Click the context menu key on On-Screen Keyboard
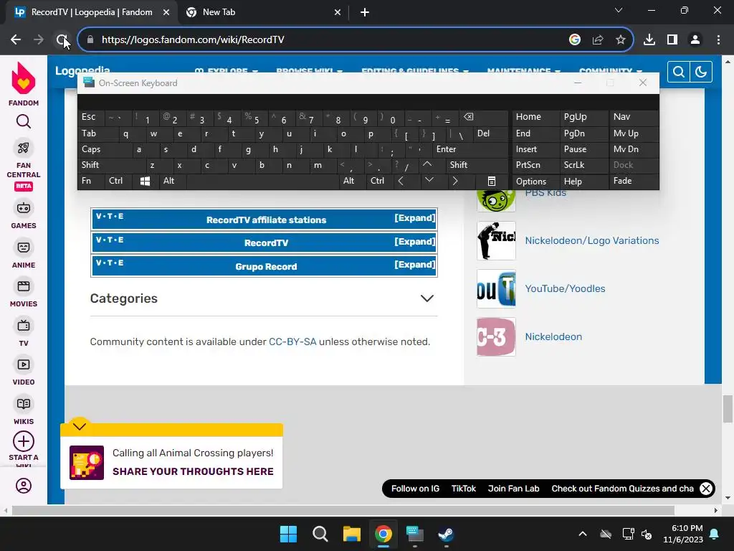Screen dimensions: 734x551 point(492,181)
